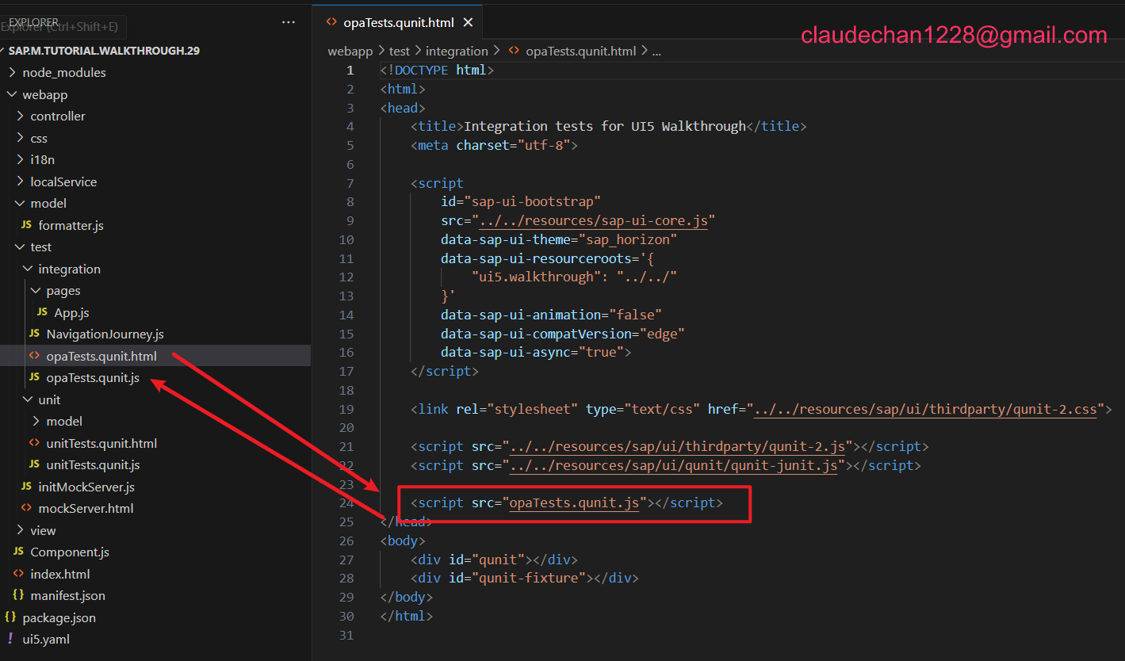Expand the view folder
The width and height of the screenshot is (1125, 661).
[20, 530]
